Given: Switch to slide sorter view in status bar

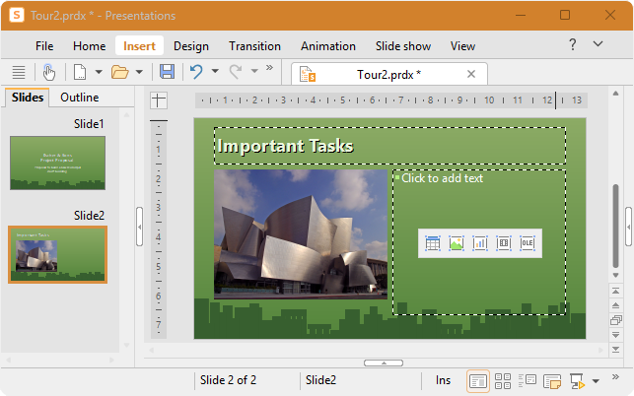Looking at the screenshot, I should pyautogui.click(x=503, y=380).
